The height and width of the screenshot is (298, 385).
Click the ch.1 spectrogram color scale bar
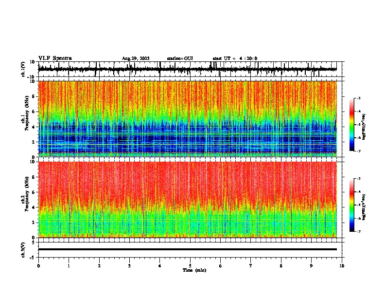(x=351, y=125)
